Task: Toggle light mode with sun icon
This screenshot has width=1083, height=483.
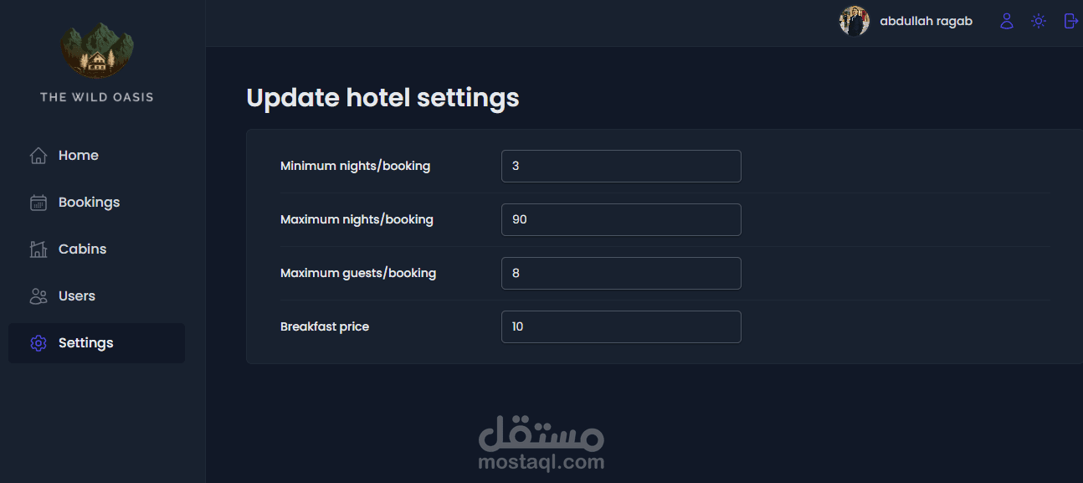Action: [1039, 21]
